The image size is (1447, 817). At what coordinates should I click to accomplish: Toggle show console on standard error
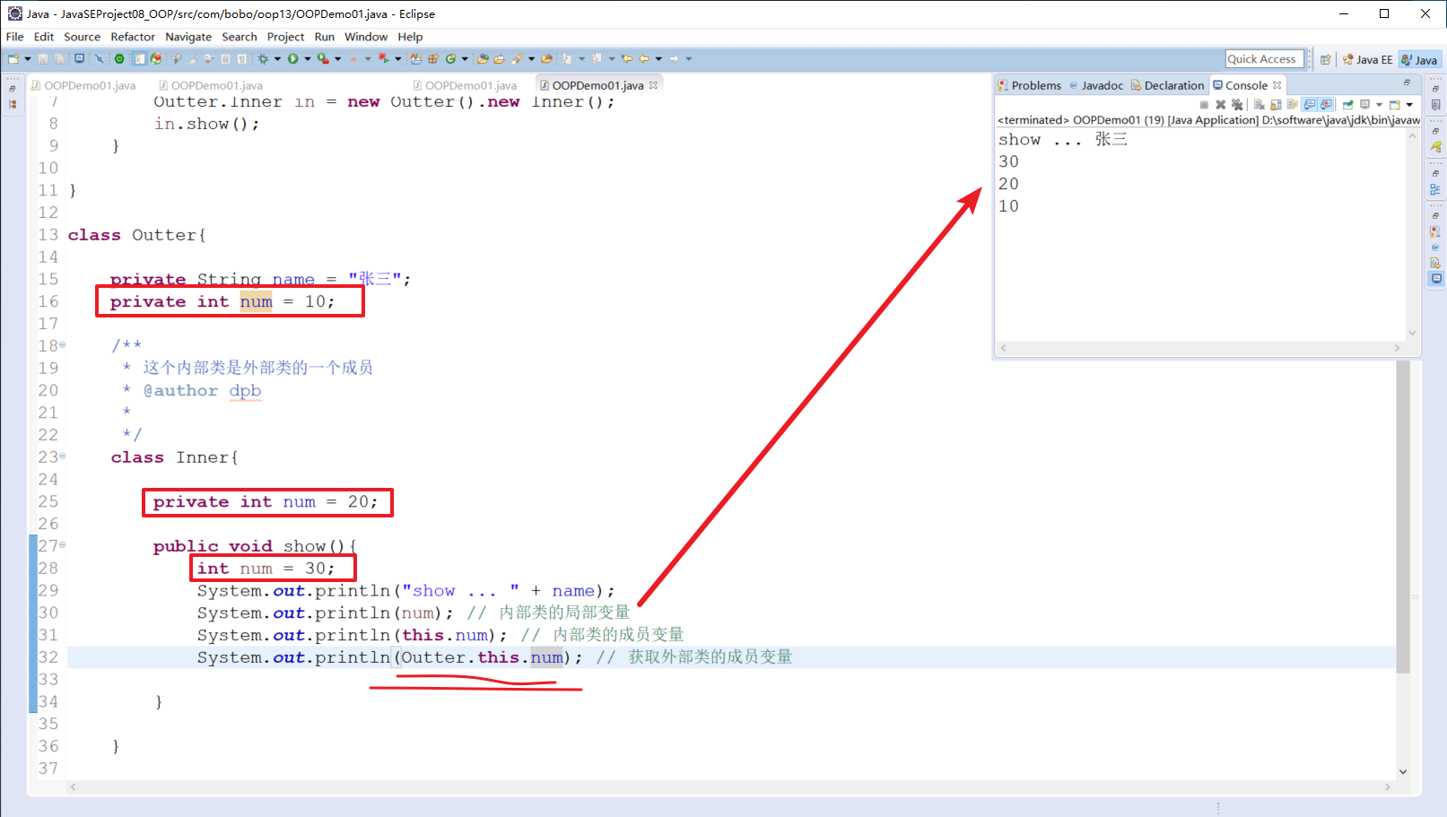click(1326, 104)
